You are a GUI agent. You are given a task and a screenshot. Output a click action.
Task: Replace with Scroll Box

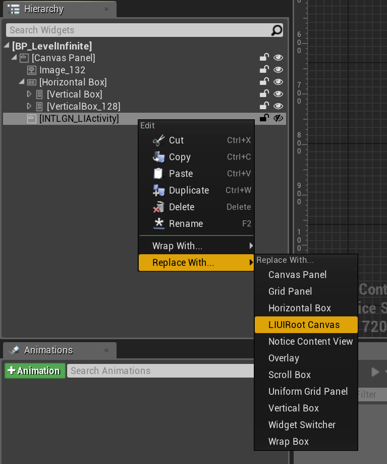point(306,375)
